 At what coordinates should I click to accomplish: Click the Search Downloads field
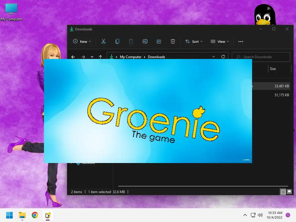261,57
